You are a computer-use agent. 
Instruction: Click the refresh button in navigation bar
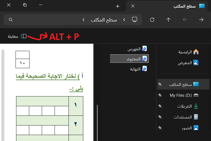[152, 20]
